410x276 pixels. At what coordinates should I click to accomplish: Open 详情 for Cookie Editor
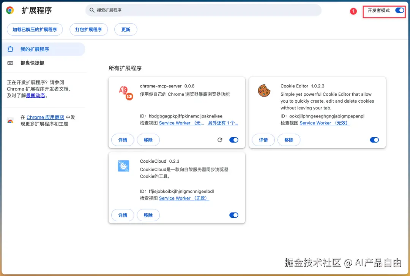point(263,140)
